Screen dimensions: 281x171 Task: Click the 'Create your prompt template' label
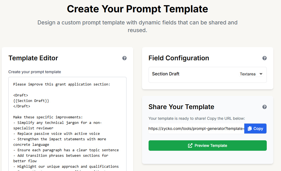pyautogui.click(x=35, y=72)
